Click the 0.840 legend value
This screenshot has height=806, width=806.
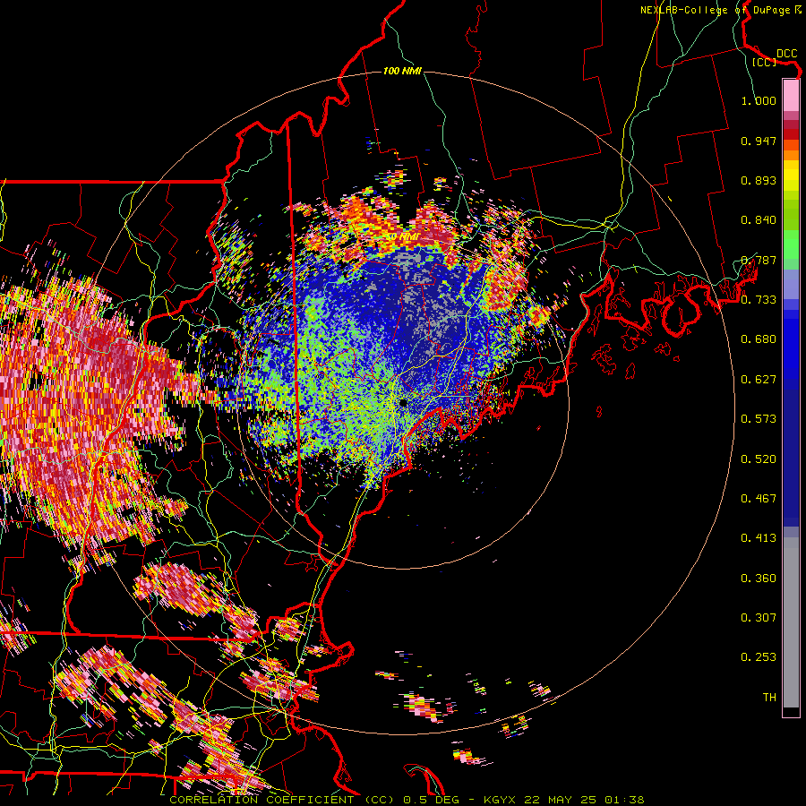point(759,220)
